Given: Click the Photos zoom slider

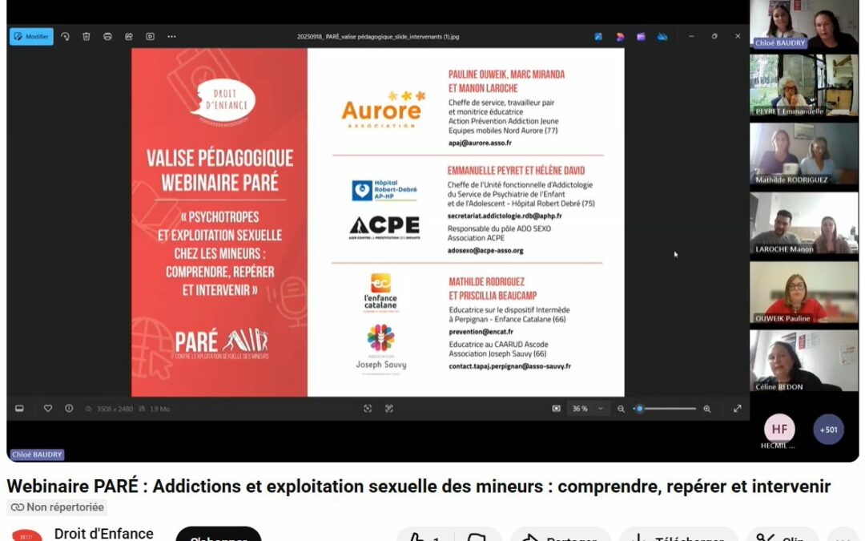Looking at the screenshot, I should [666, 409].
